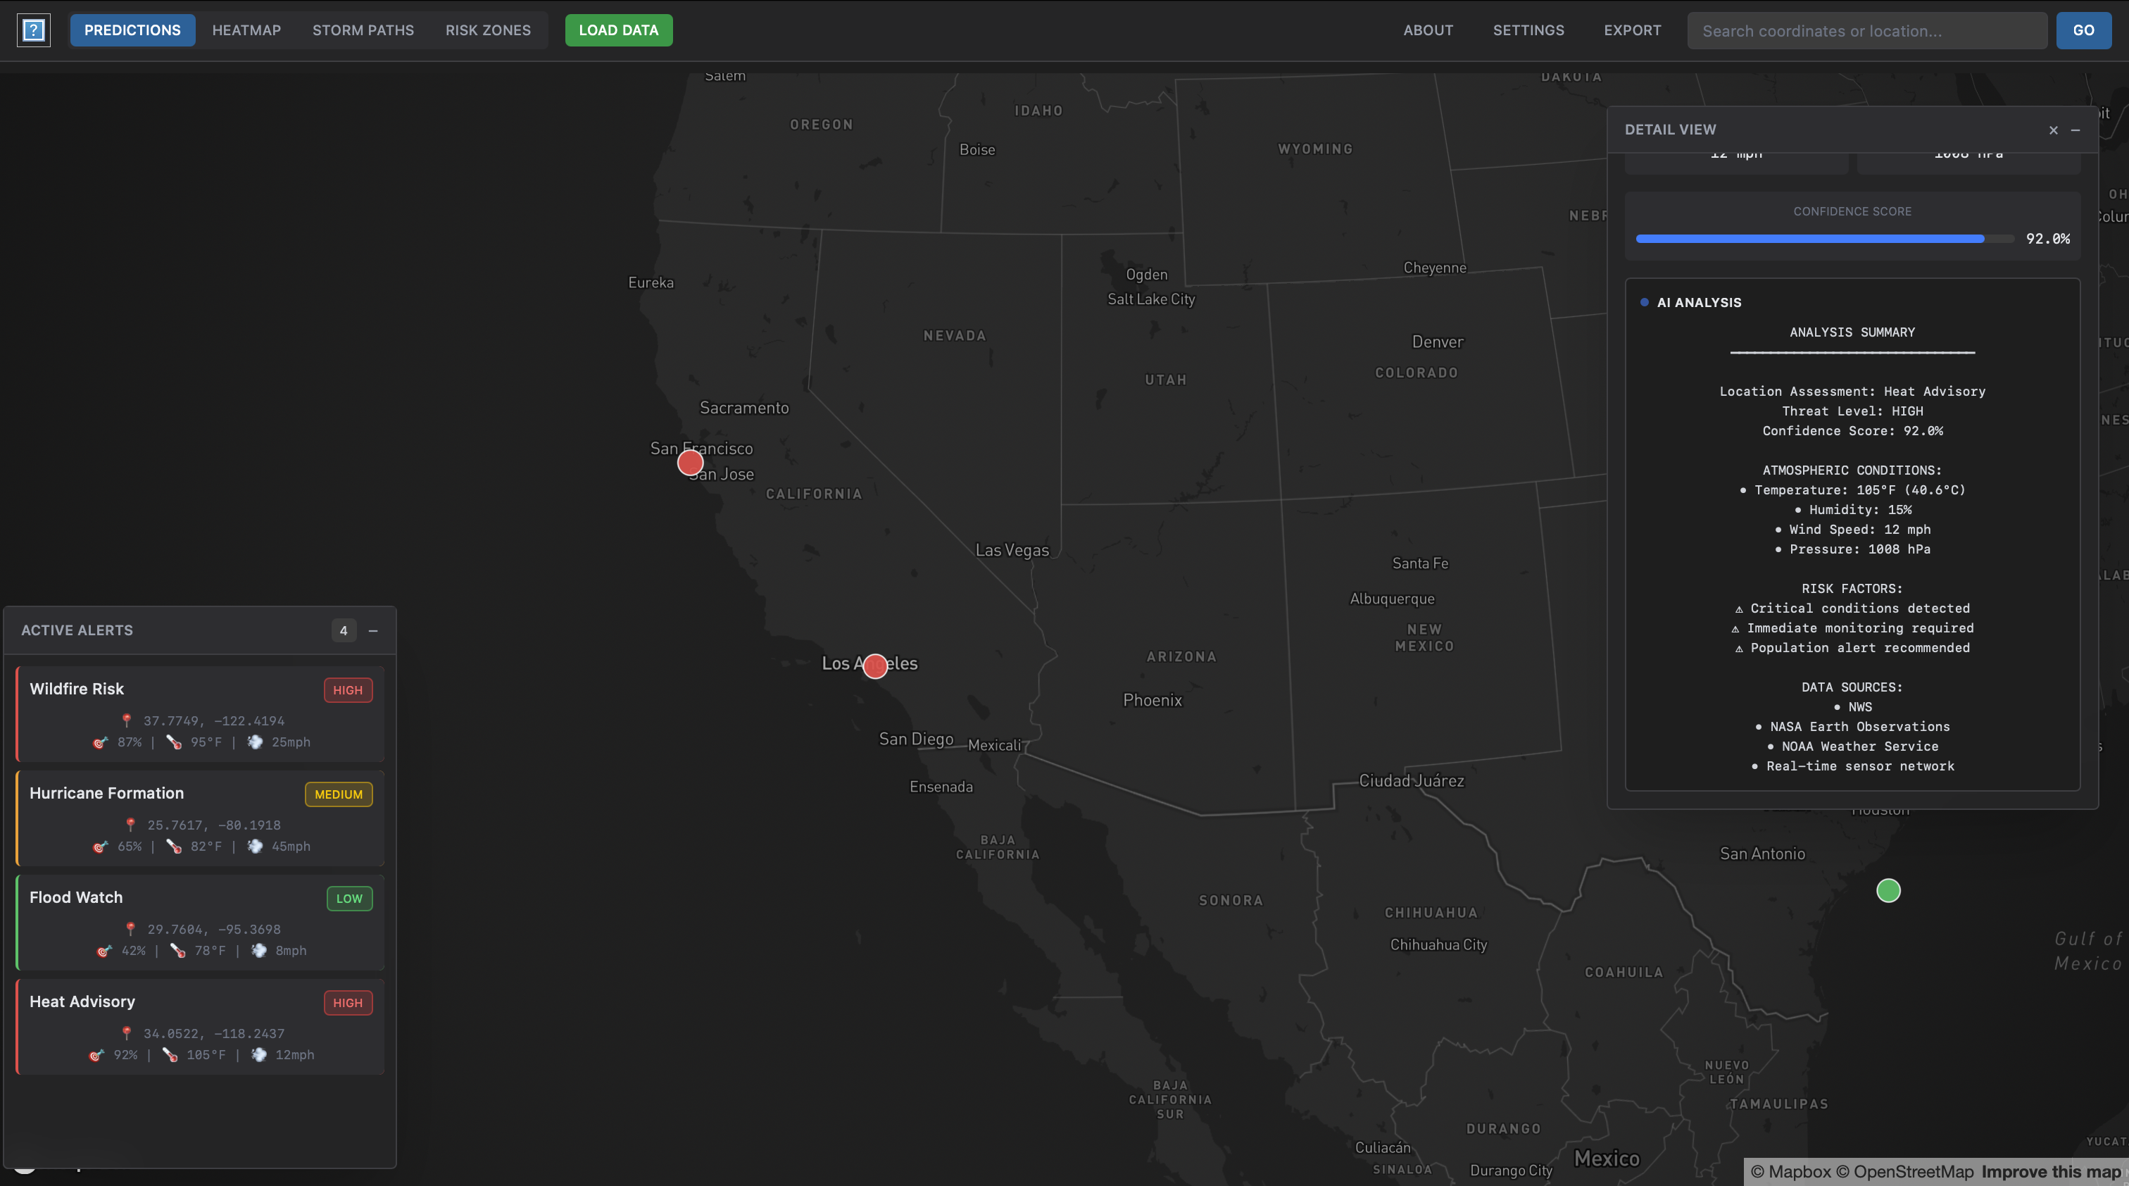Image resolution: width=2129 pixels, height=1186 pixels.
Task: Open the Storm Paths tab
Action: pos(363,30)
